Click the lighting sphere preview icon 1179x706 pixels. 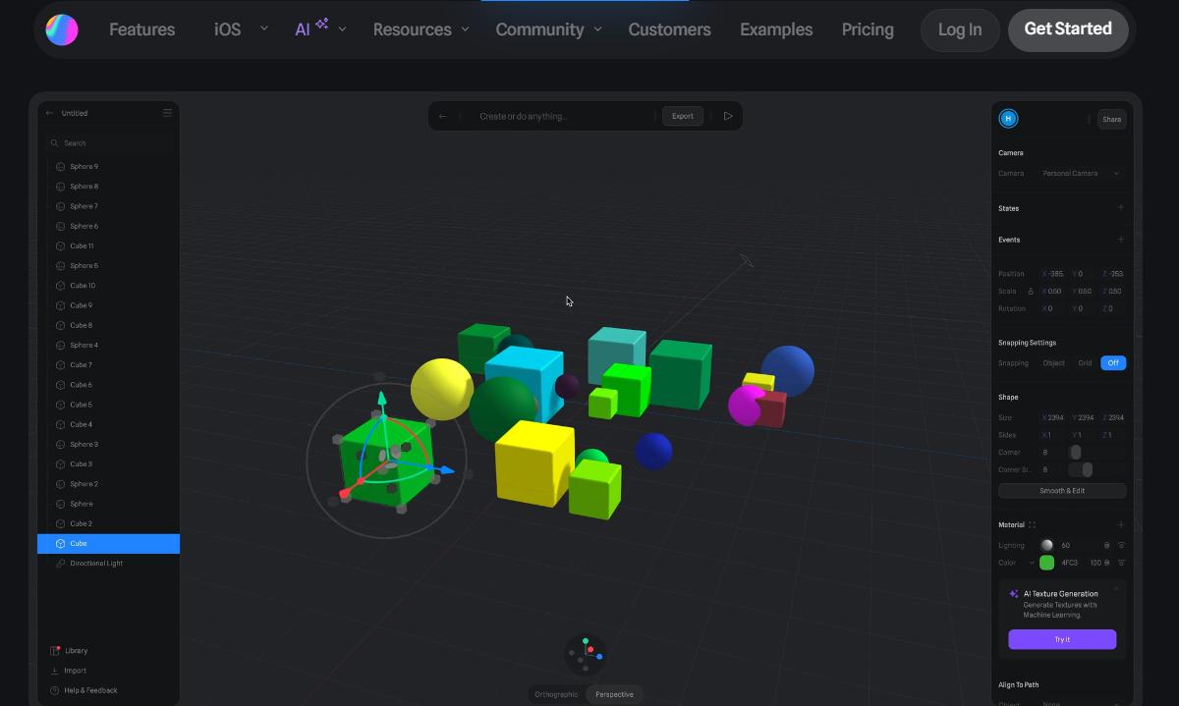[x=1046, y=546]
